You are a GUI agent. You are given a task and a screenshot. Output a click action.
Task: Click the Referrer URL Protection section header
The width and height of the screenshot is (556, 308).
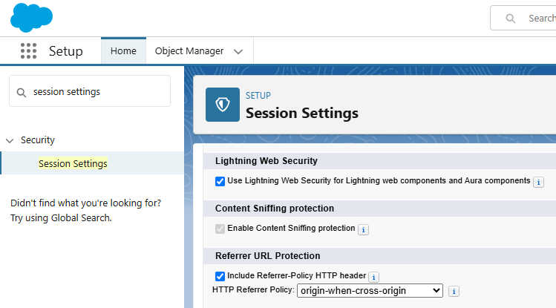(268, 255)
